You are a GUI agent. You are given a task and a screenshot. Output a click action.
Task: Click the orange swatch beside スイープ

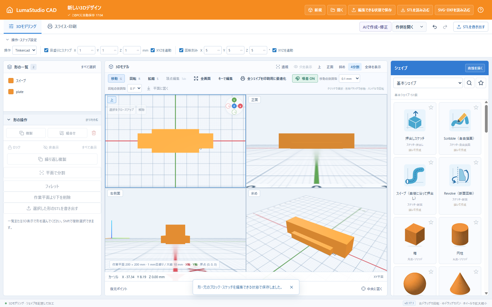tap(11, 81)
